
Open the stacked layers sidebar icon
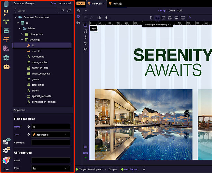coord(6,58)
